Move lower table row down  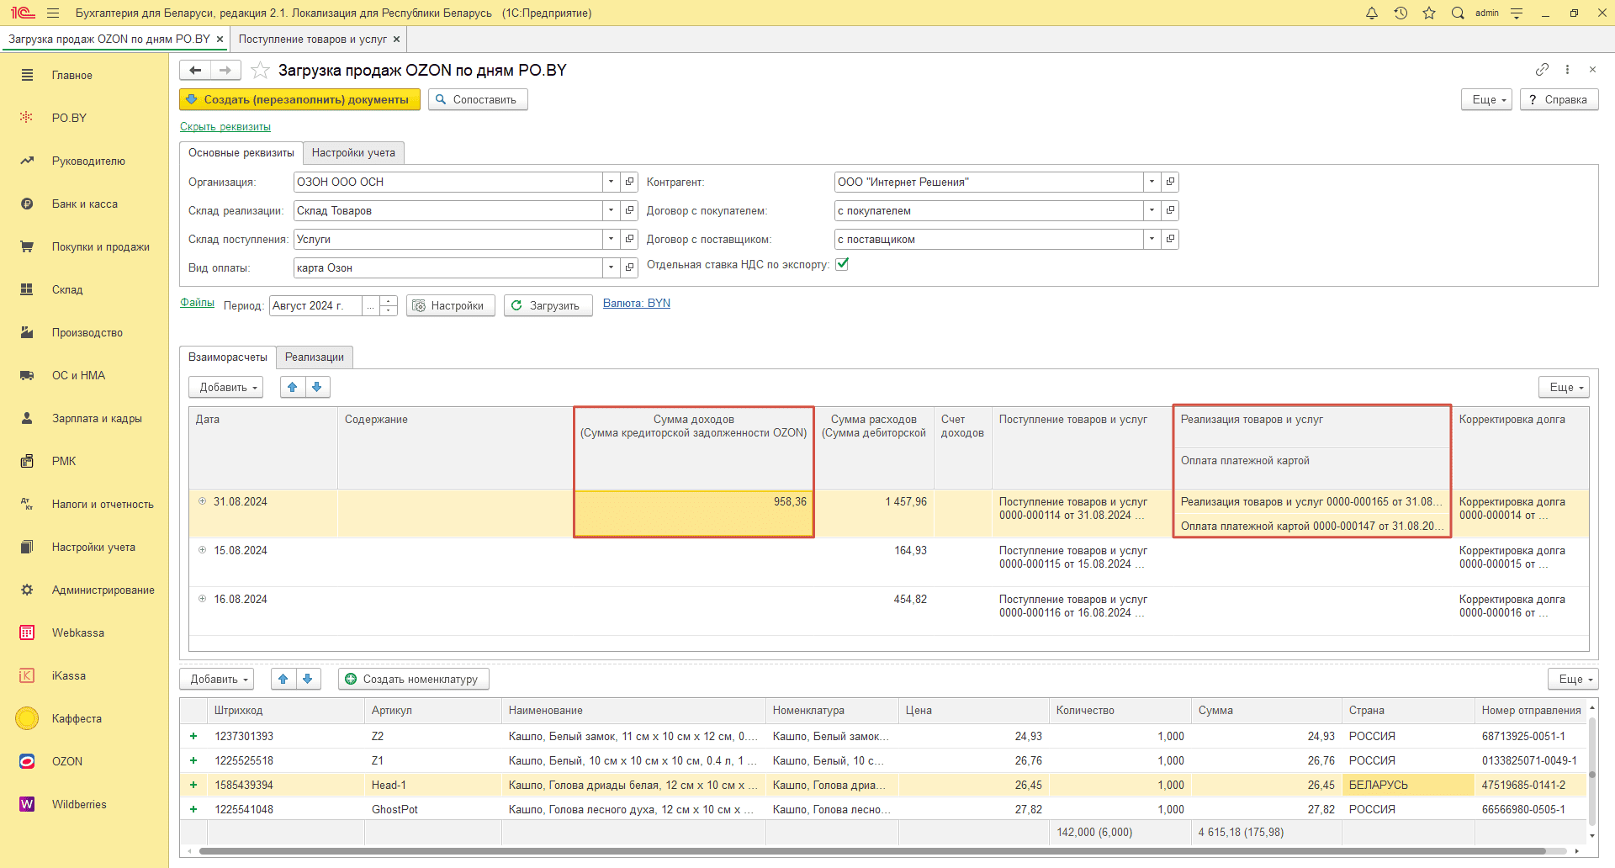308,679
